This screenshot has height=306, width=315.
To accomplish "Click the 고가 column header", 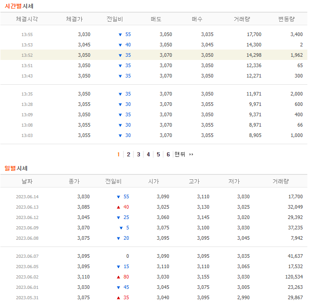I will click(194, 182).
